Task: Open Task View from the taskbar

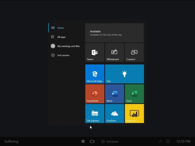Action: (x=92, y=141)
